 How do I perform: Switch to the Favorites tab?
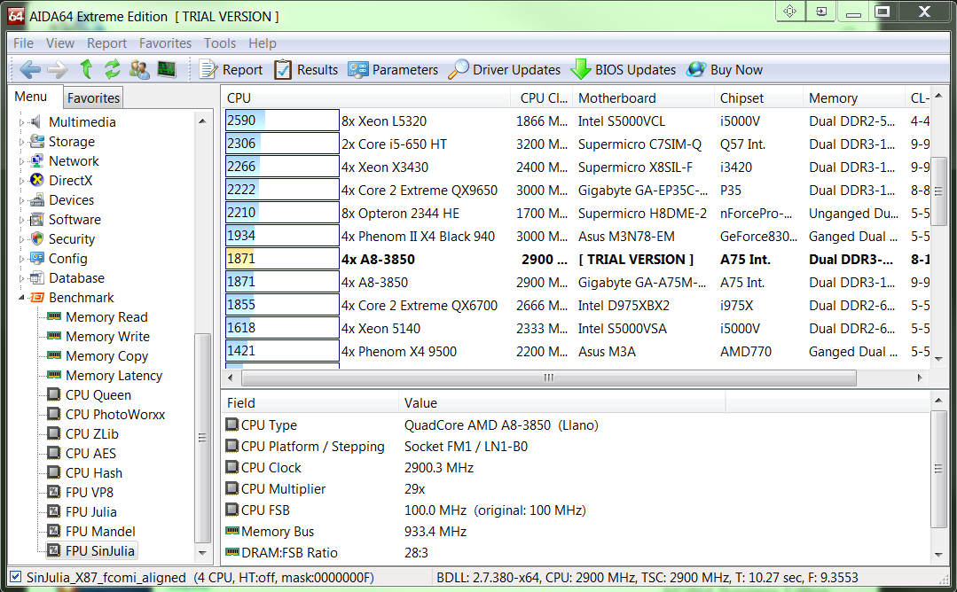pos(93,97)
